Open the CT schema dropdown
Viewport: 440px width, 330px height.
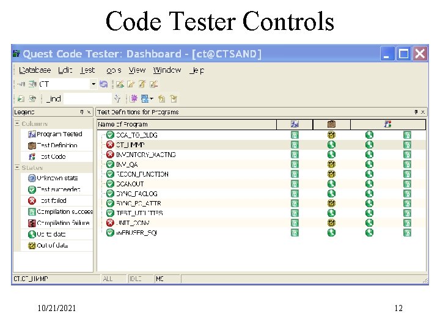94,84
